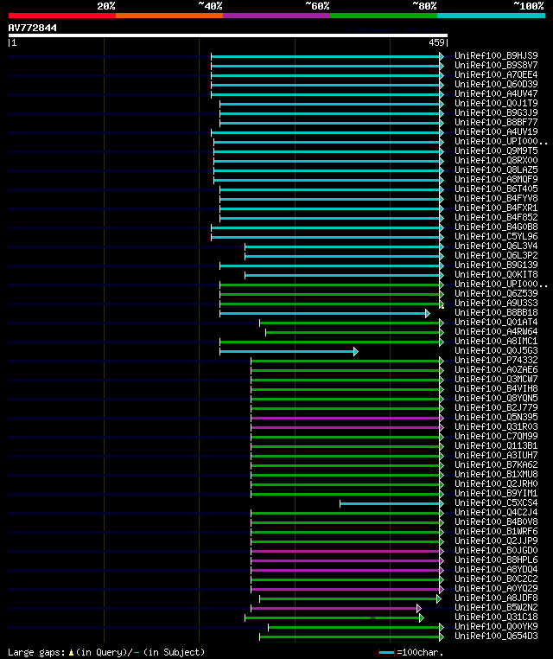
Task: Select hit label UniRef100_Q0KIT8
Action: pos(496,274)
